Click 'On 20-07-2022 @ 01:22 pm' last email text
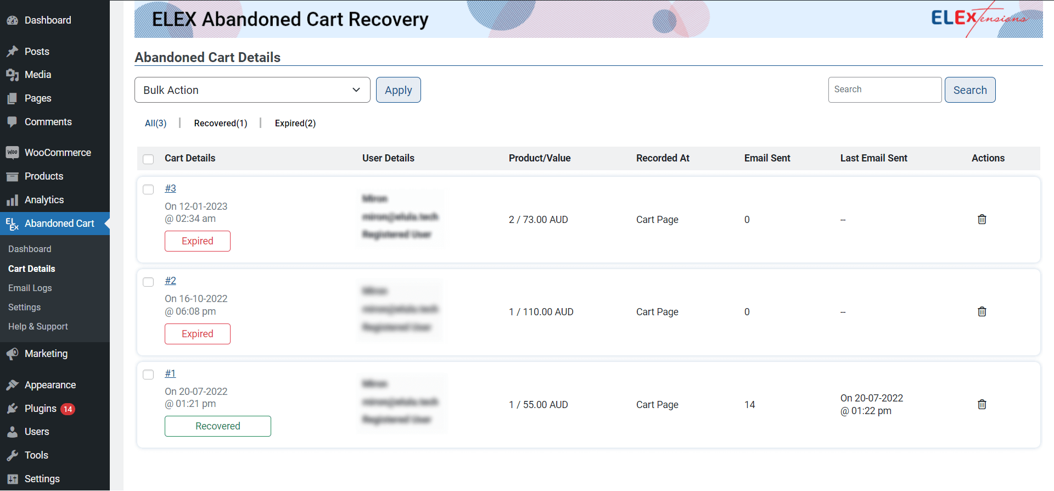The height and width of the screenshot is (491, 1054). (x=872, y=404)
